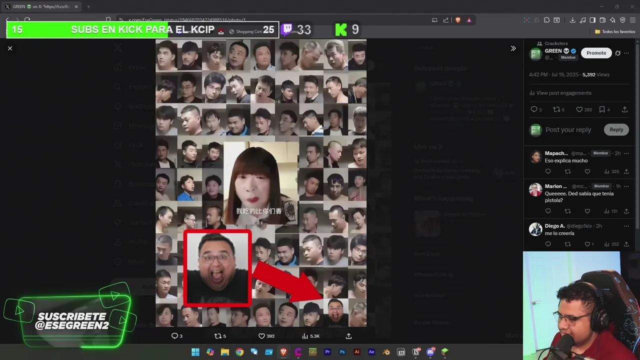
Task: Click the repost icon below the photo
Action: point(217,336)
